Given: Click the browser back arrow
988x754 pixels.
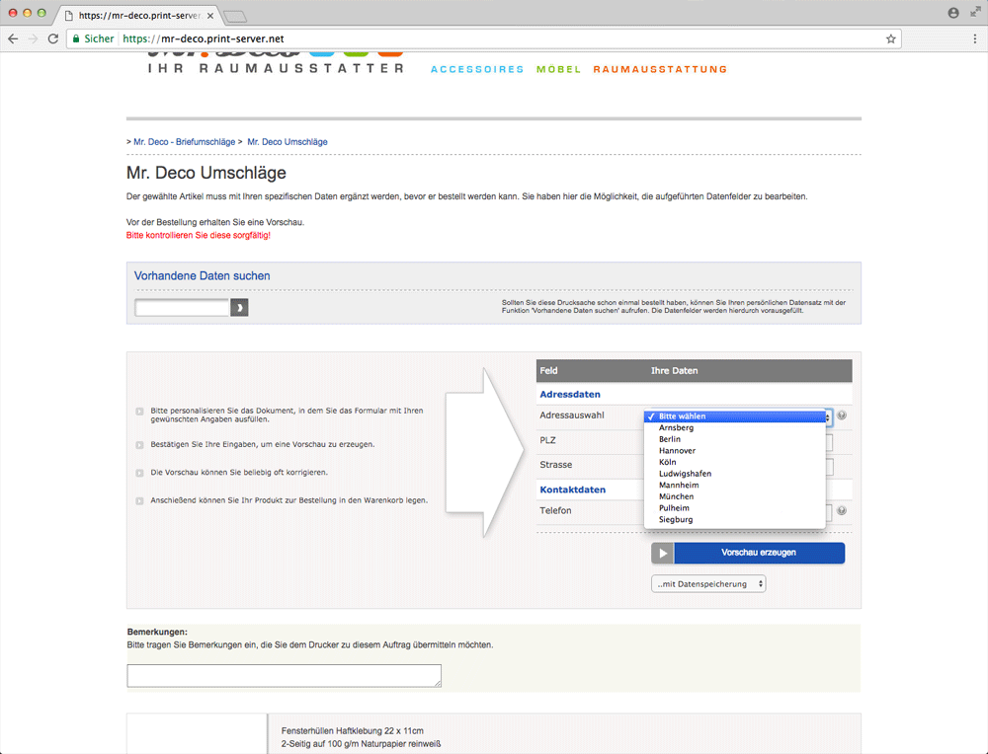Looking at the screenshot, I should (x=13, y=38).
